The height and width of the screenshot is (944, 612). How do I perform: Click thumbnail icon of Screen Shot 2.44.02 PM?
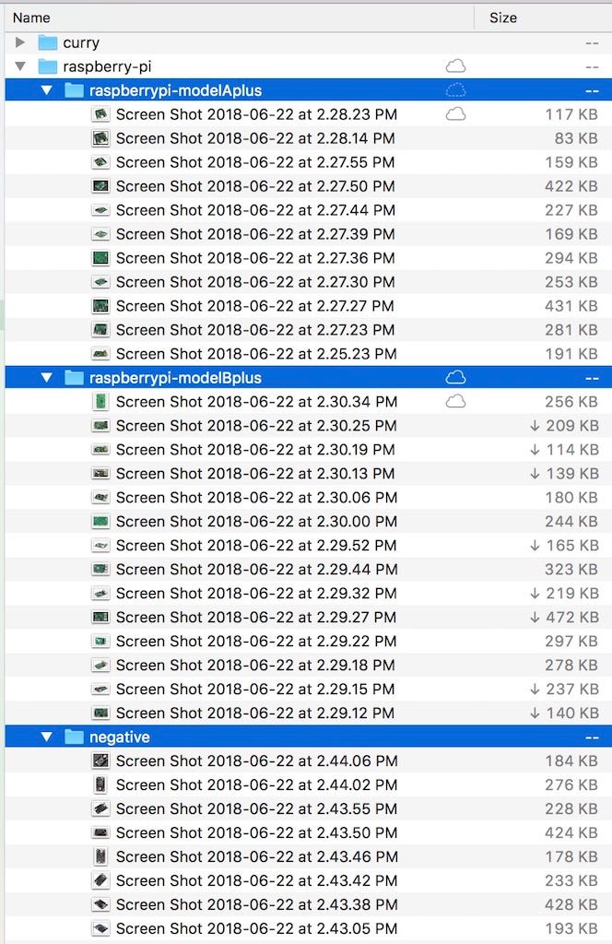click(100, 785)
